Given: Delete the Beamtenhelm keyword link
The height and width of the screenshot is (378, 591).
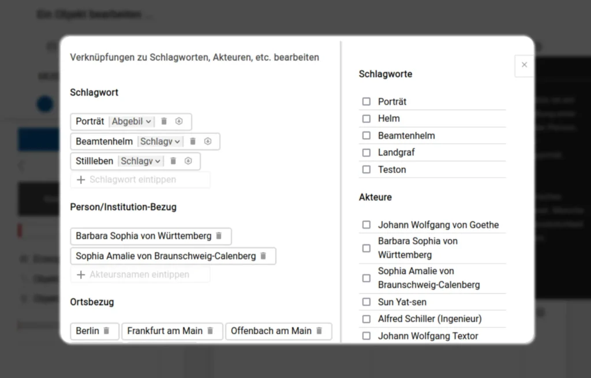Looking at the screenshot, I should pos(193,141).
